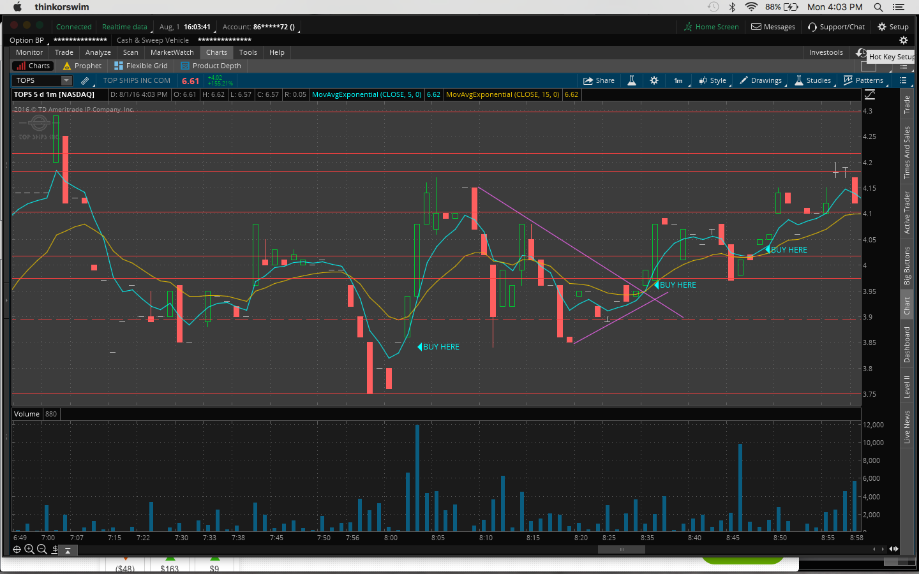This screenshot has height=574, width=919.
Task: Switch to the Analyze main tab
Action: [x=98, y=52]
